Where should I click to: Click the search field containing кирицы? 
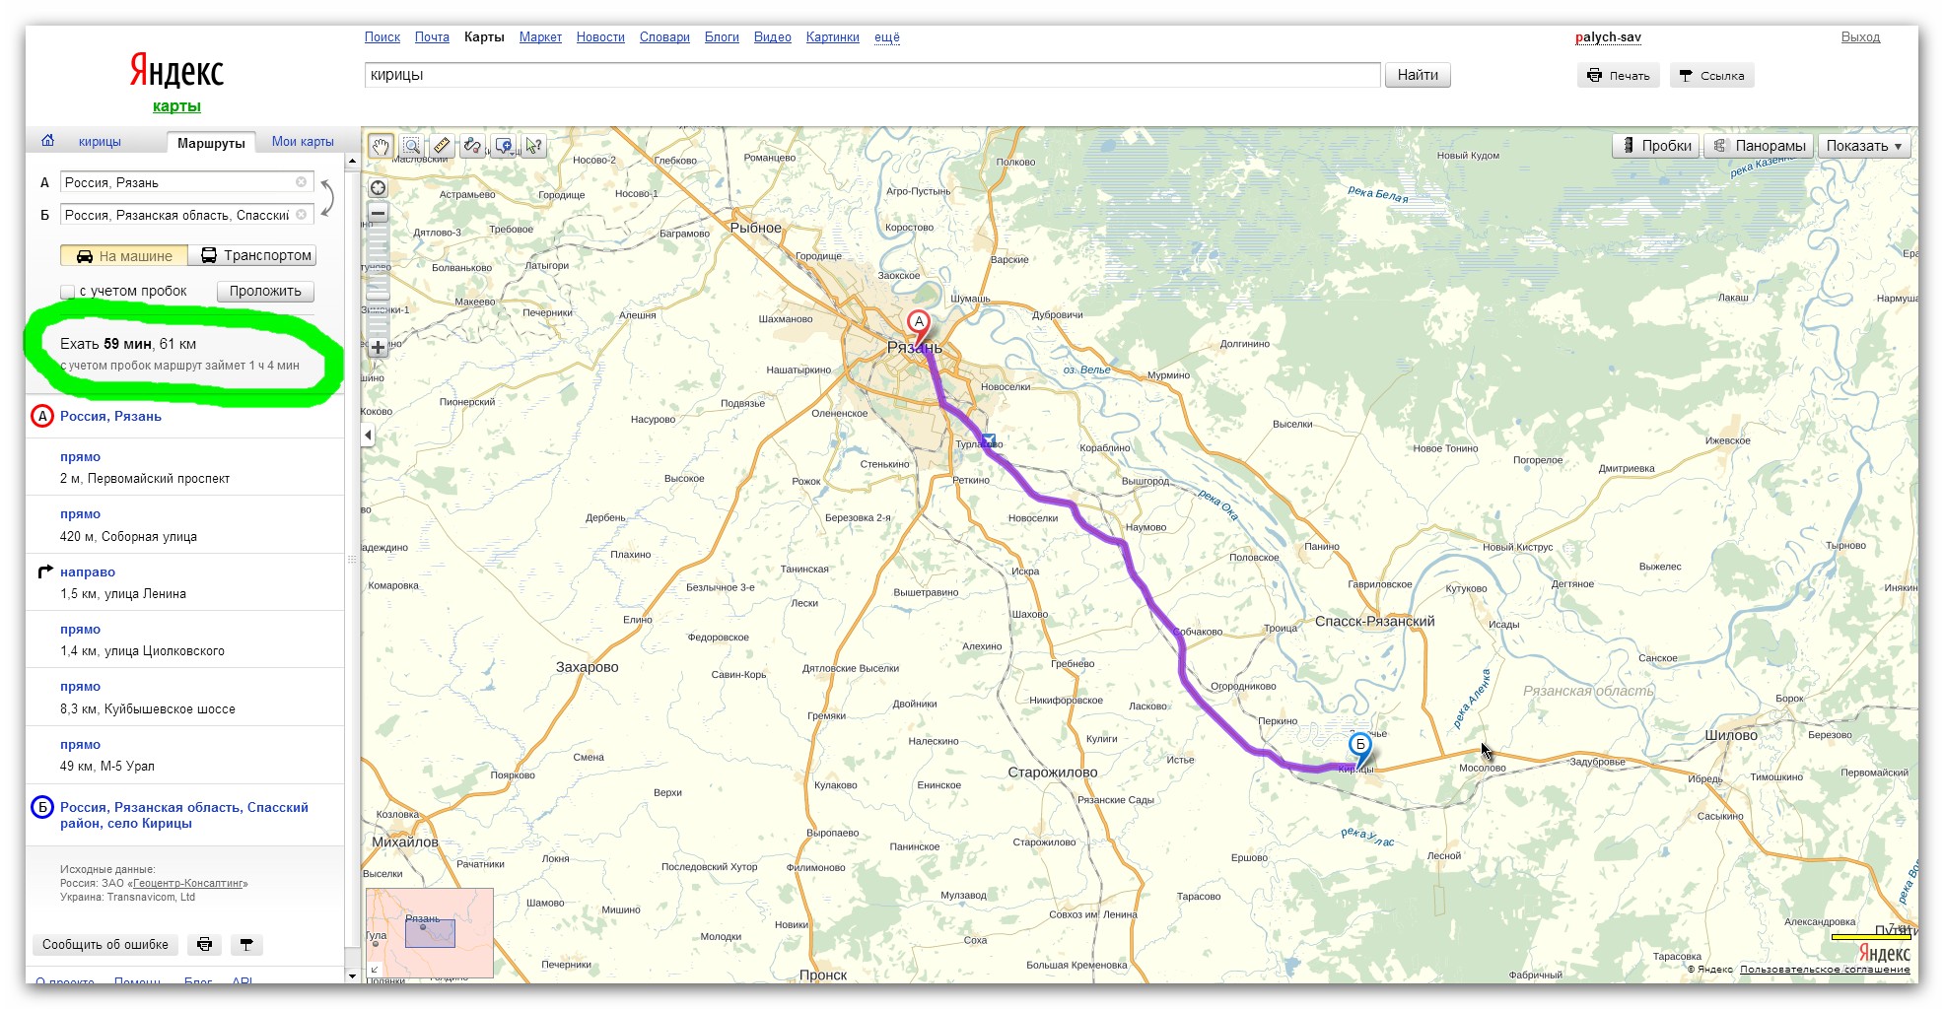tap(872, 75)
